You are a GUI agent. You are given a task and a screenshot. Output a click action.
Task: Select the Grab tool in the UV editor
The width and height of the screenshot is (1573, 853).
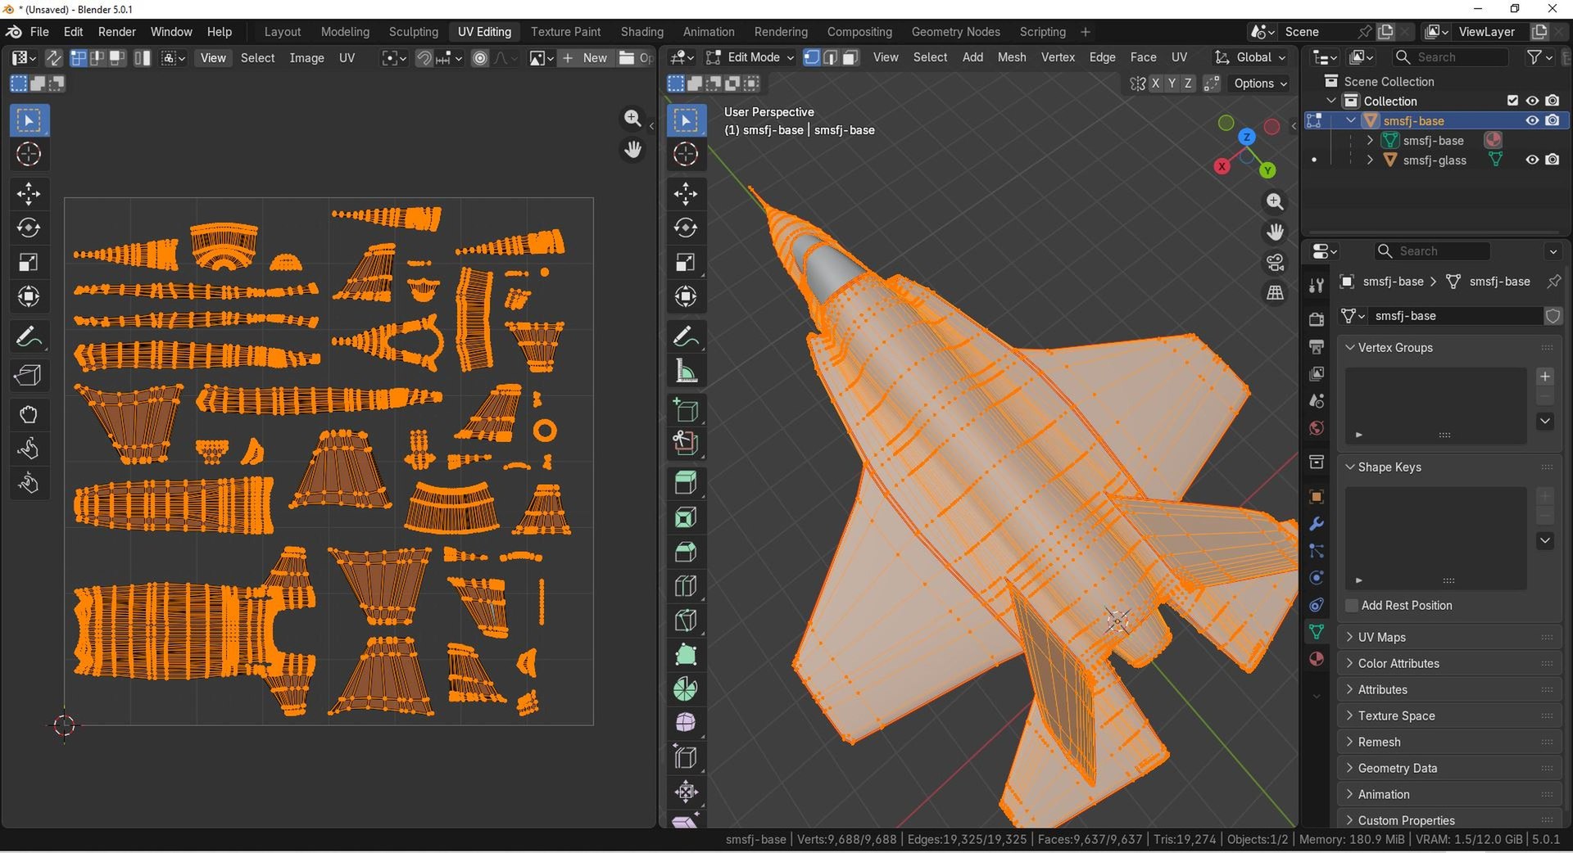pos(29,414)
